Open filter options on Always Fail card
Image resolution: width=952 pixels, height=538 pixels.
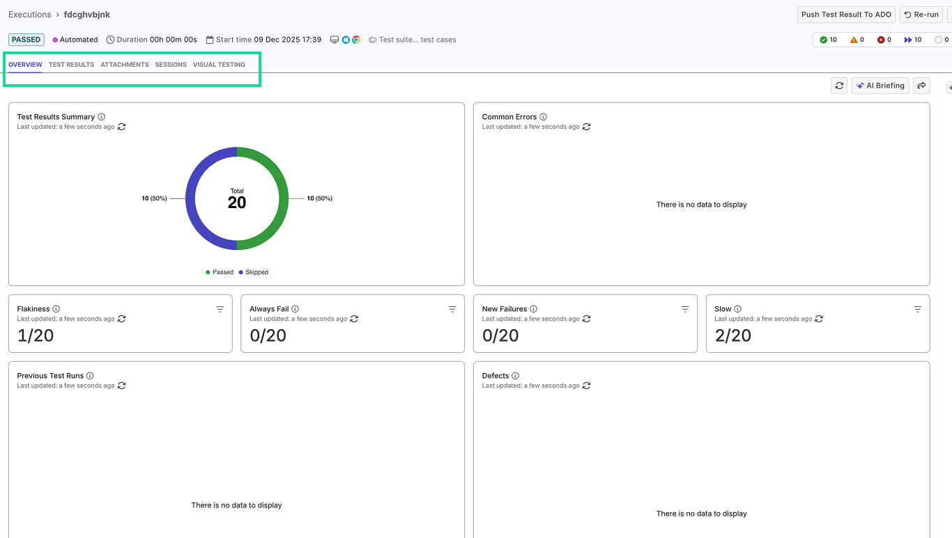452,309
